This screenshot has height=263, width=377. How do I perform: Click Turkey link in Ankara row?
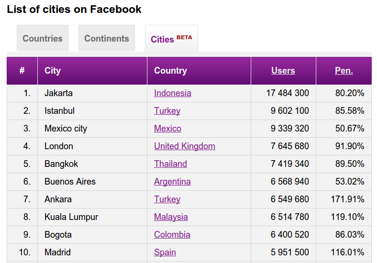point(167,199)
